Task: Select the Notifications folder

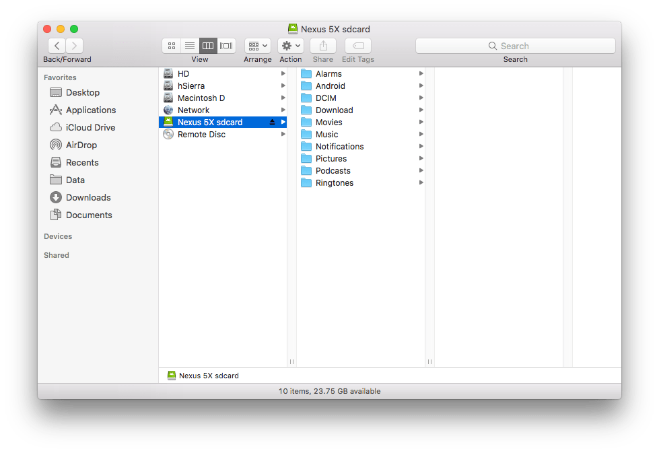Action: [361, 147]
